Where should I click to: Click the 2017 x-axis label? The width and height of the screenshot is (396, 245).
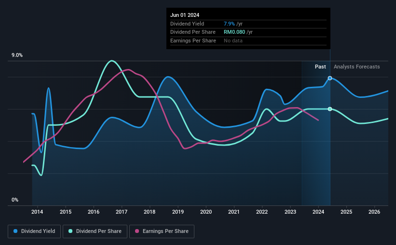pos(122,212)
